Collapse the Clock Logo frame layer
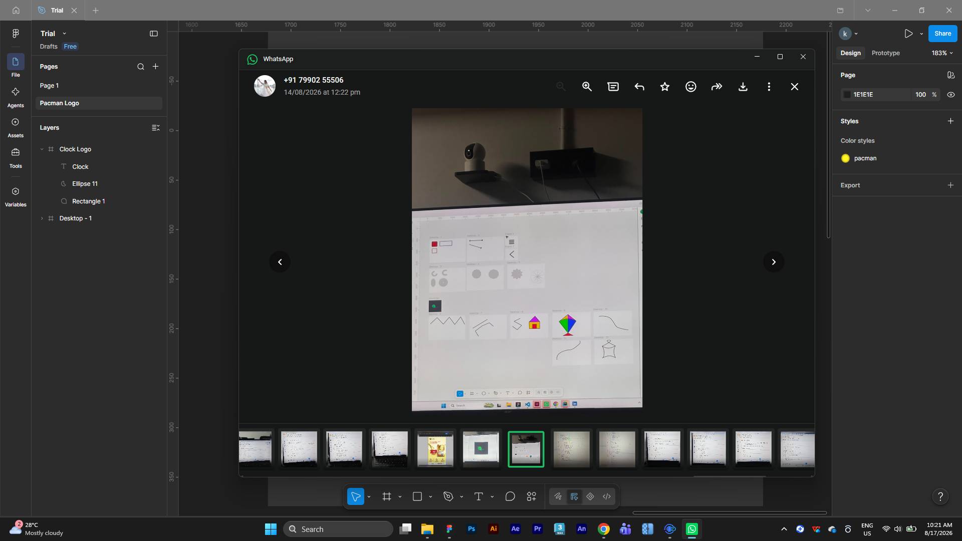Image resolution: width=962 pixels, height=541 pixels. point(42,149)
